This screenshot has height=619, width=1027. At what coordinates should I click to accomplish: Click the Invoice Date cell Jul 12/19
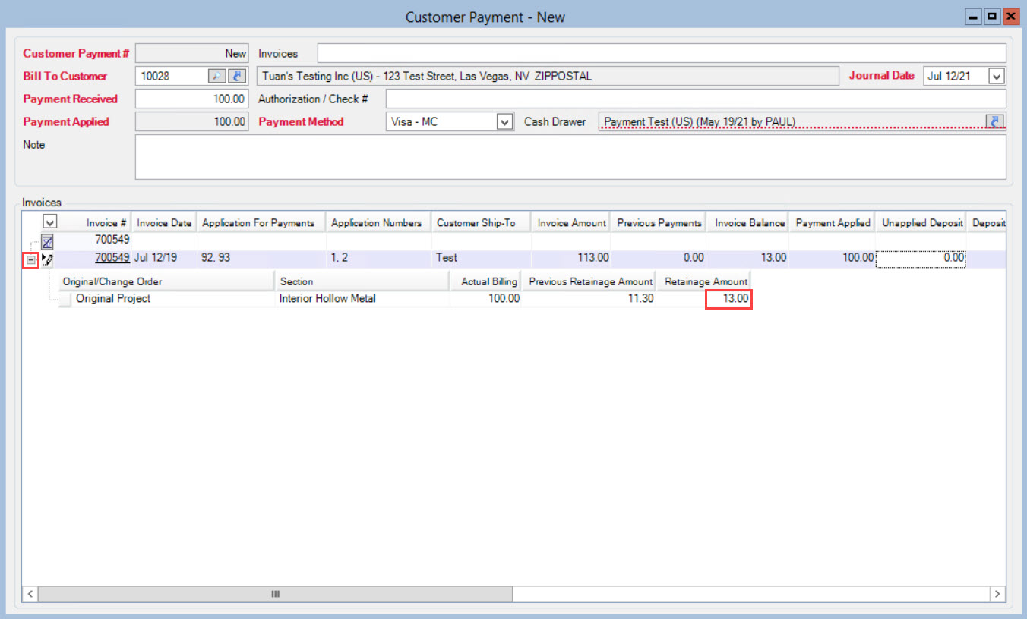pyautogui.click(x=164, y=258)
